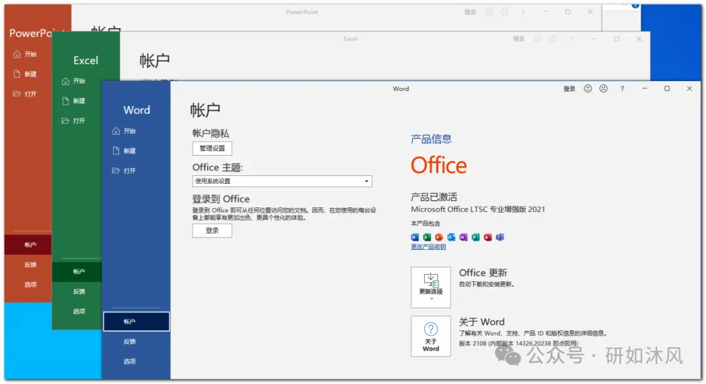Open the 更新选项 update options menu
This screenshot has width=706, height=384.
tap(430, 287)
